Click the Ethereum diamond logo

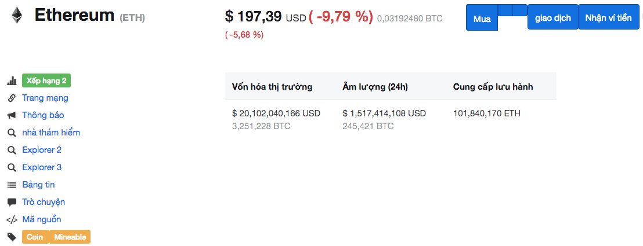(17, 15)
